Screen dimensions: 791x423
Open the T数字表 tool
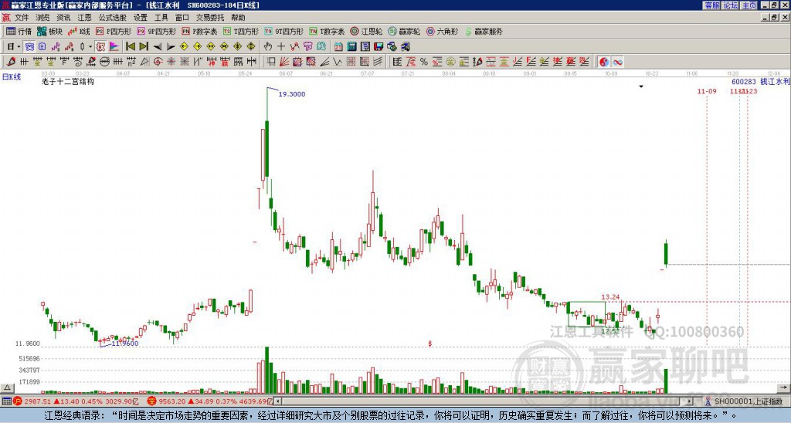tap(327, 31)
